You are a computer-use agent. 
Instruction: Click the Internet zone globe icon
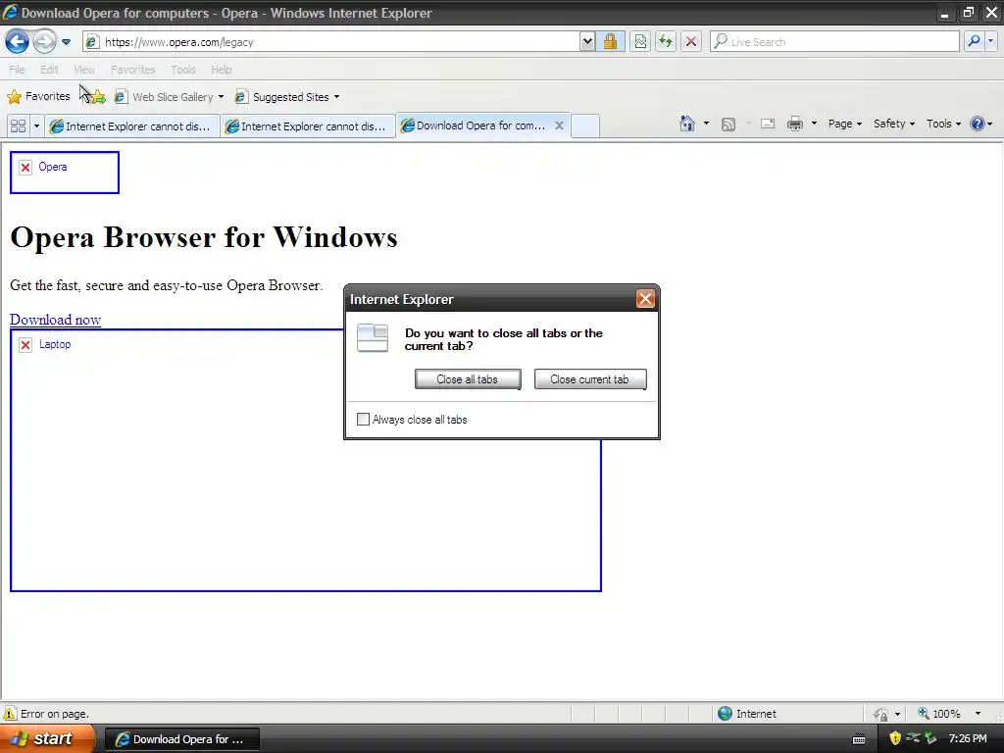(x=725, y=714)
